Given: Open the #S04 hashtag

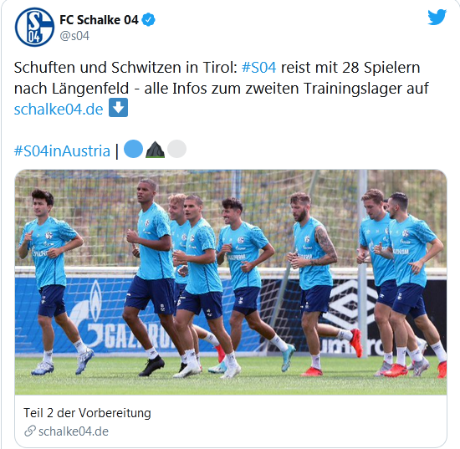Looking at the screenshot, I should (x=258, y=68).
